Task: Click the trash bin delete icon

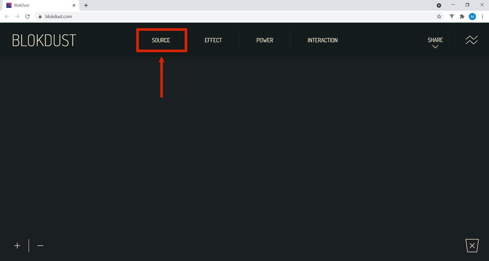Action: [x=472, y=245]
